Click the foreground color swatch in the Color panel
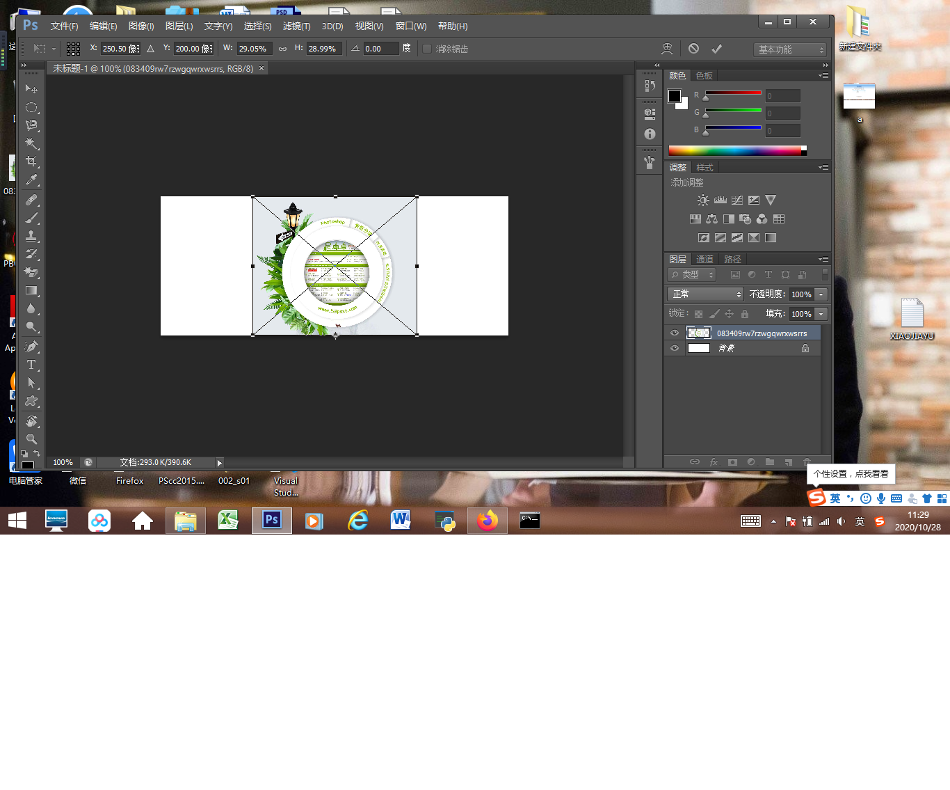Image resolution: width=950 pixels, height=790 pixels. coord(675,96)
